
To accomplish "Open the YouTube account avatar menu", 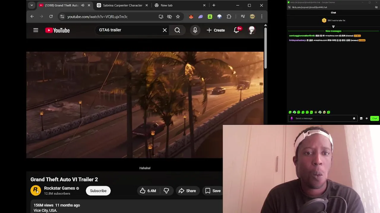I will (252, 30).
